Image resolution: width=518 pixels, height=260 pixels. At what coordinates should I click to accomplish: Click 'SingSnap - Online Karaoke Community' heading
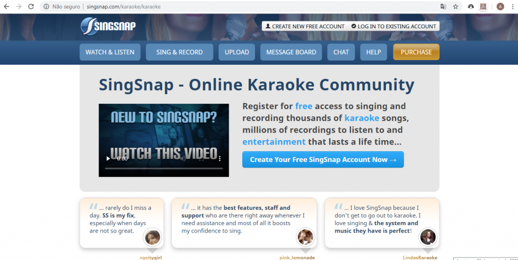pyautogui.click(x=256, y=84)
